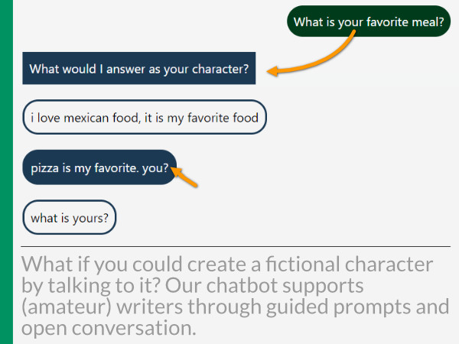This screenshot has width=459, height=344.
Task: Click the 'What is your favorite meal?' message
Action: coord(369,21)
